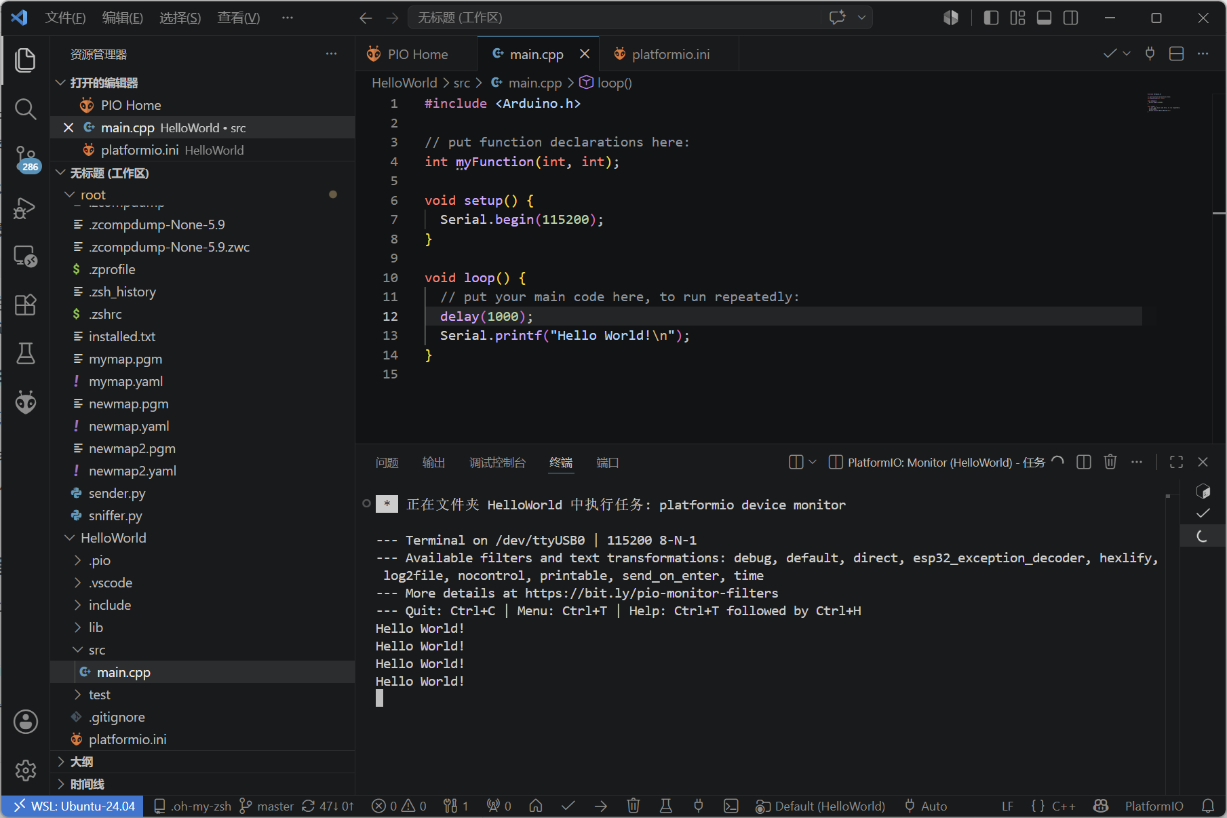The width and height of the screenshot is (1227, 818).
Task: Click PlatformIO Clean trash icon in status bar
Action: [x=634, y=806]
